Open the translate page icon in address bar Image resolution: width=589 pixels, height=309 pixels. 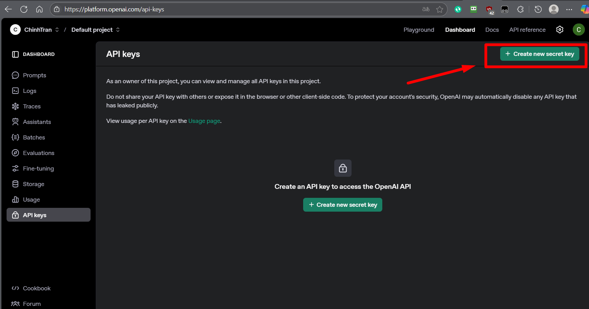(x=426, y=9)
